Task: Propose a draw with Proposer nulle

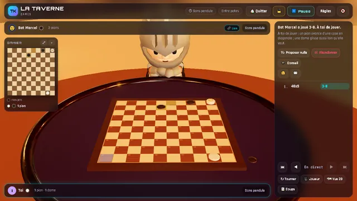Action: point(294,52)
